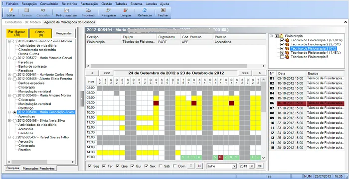The height and width of the screenshot is (179, 349).
Task: Click the <<< previous period button
Action: [106, 73]
